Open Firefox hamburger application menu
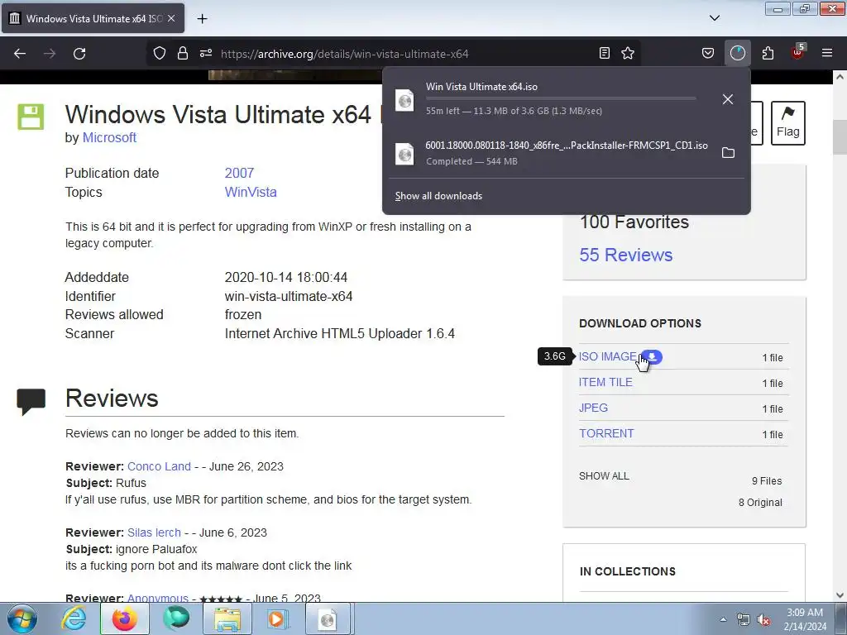847x635 pixels. pyautogui.click(x=827, y=53)
